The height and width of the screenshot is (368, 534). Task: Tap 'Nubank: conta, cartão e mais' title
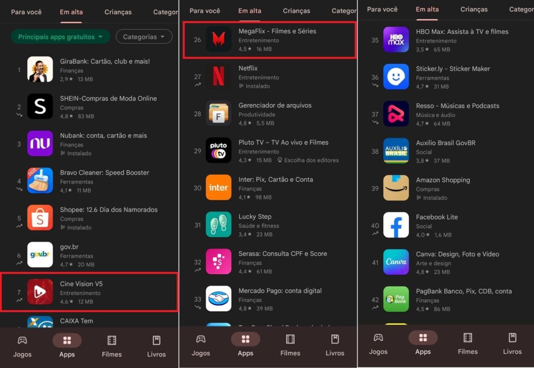104,136
